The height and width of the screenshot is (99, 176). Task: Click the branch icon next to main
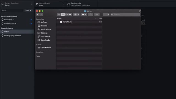tap(37, 4)
